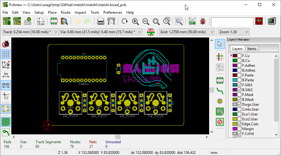The height and width of the screenshot is (156, 281).
Task: Click the find text icon
Action: (x=179, y=21)
